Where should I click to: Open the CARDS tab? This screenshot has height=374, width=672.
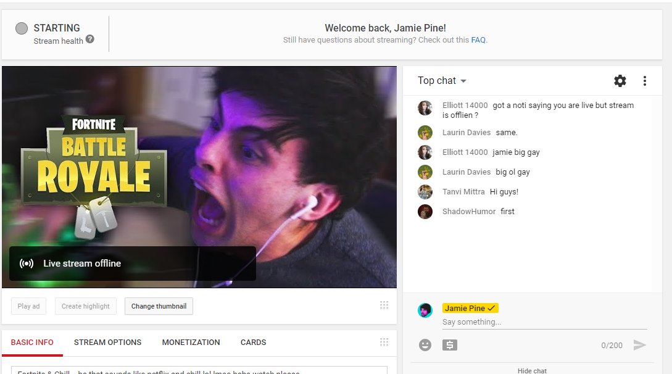[x=253, y=343]
